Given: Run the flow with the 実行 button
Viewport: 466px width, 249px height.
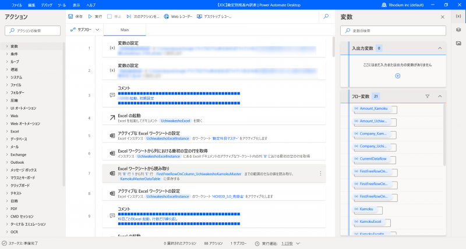Looking at the screenshot, I should pyautogui.click(x=91, y=16).
